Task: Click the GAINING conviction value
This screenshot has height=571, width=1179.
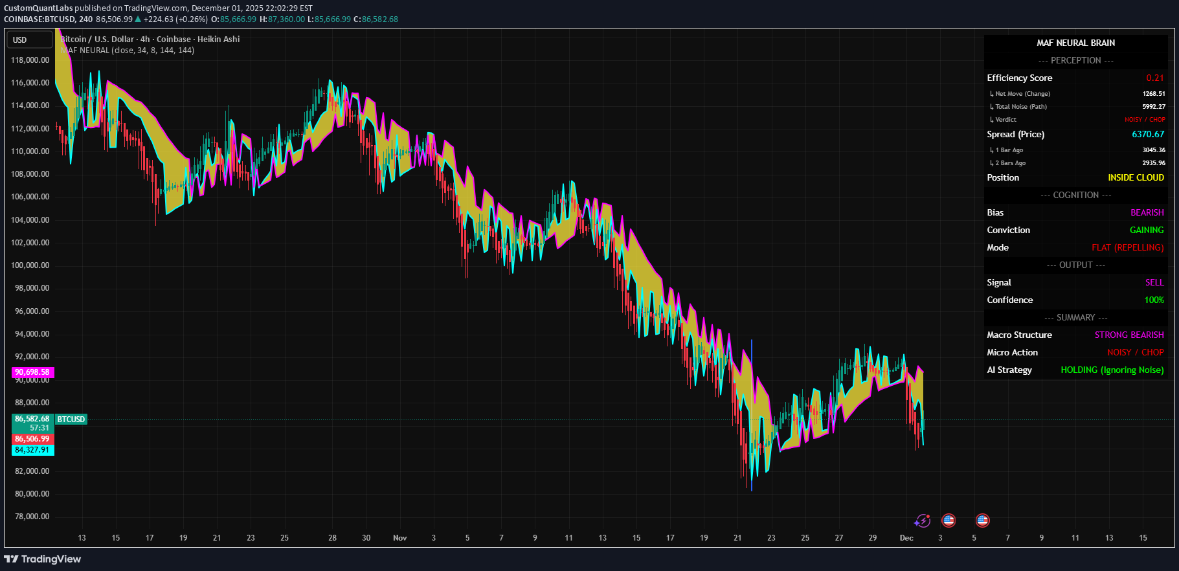Action: (x=1147, y=230)
